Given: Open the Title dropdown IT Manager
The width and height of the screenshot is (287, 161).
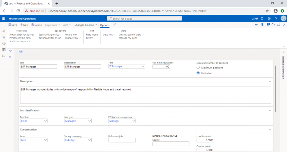Looking at the screenshot, I should [x=143, y=67].
